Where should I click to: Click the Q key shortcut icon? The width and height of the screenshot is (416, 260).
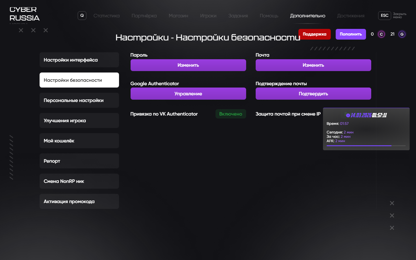82,16
